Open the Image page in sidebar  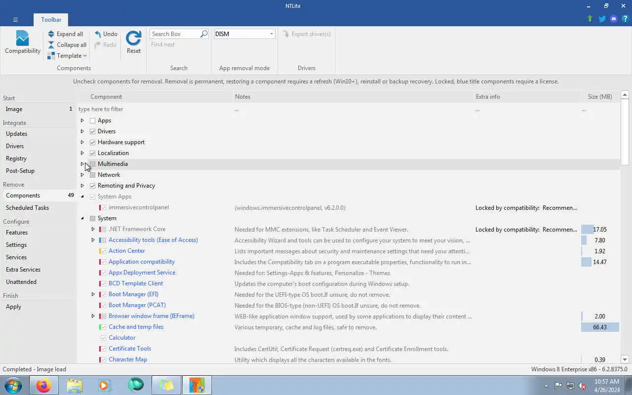tap(39, 109)
